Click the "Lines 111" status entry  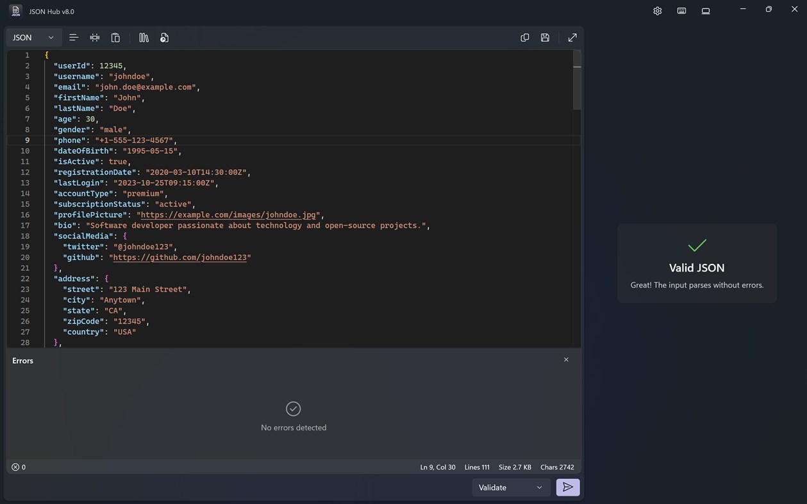point(477,467)
